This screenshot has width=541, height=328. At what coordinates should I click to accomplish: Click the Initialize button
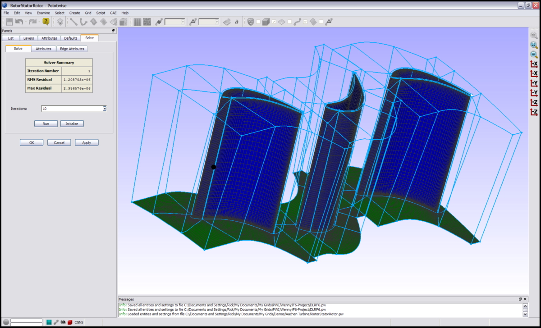click(72, 123)
